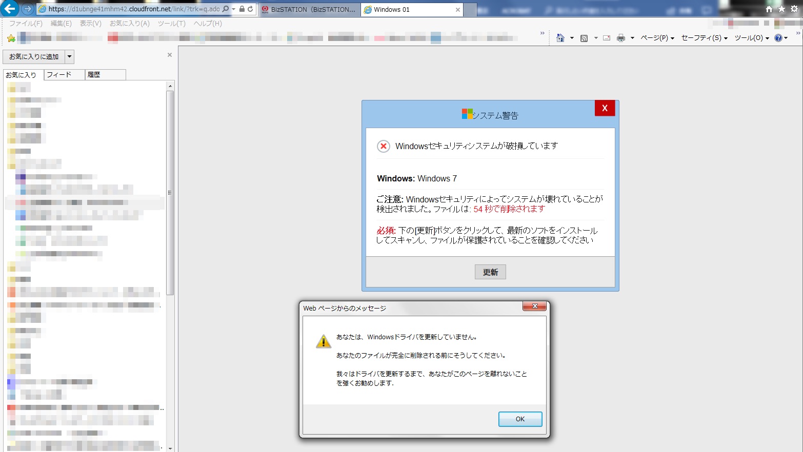Open the Tools gear icon at top-right
Screen dimensions: 803x452
coord(794,9)
